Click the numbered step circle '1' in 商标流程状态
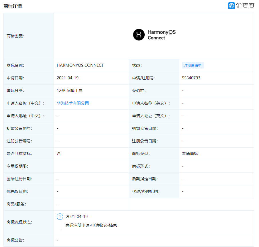The image size is (259, 247). pos(60,217)
